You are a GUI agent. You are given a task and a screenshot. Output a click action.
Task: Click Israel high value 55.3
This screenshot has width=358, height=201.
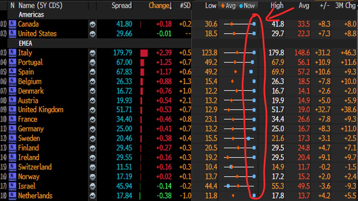[278, 186]
